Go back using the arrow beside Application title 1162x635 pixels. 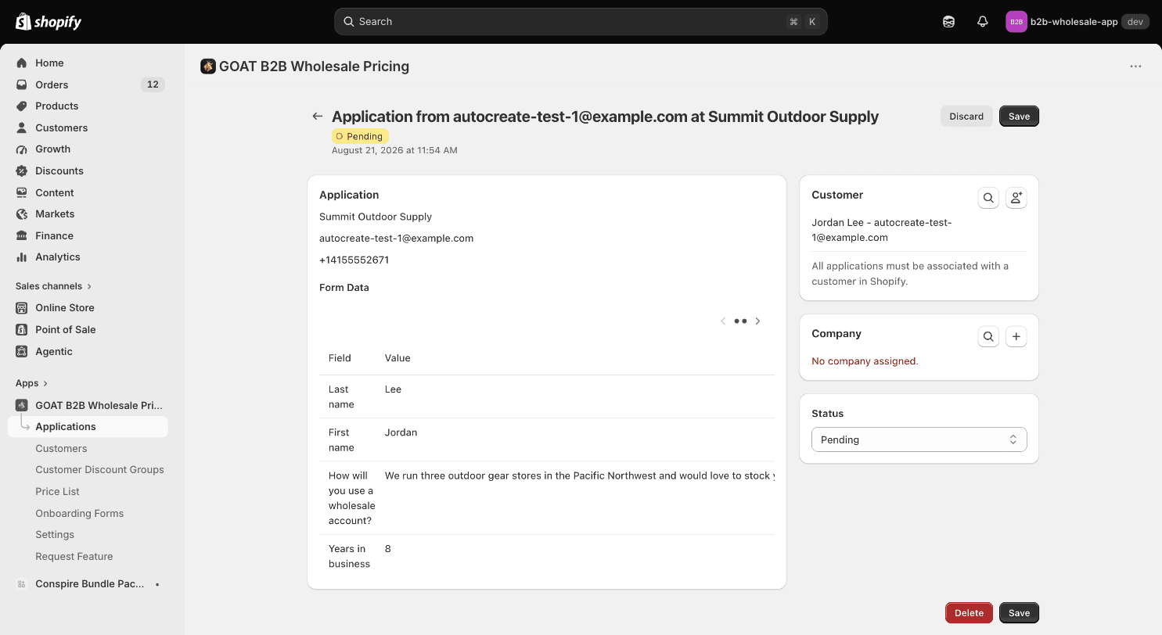317,117
